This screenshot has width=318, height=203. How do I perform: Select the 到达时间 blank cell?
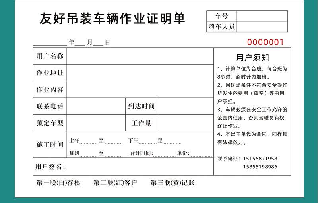[185, 106]
